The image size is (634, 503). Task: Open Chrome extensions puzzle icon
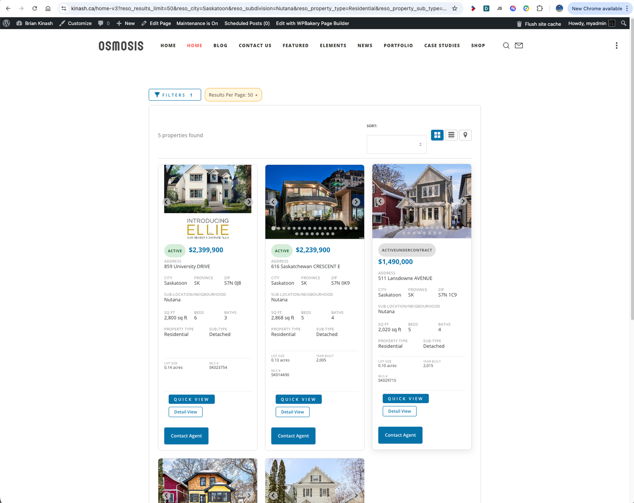539,8
